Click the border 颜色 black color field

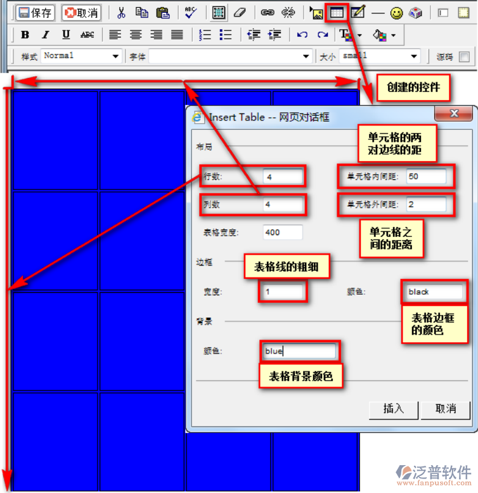(x=435, y=291)
